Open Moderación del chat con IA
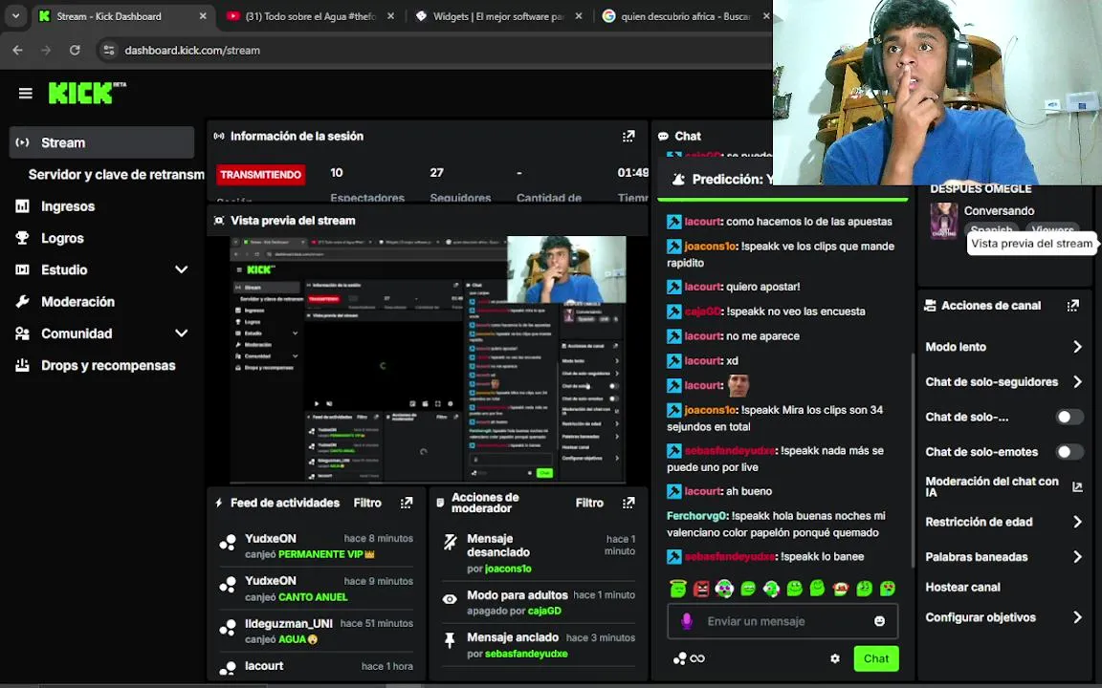The image size is (1102, 688). [1003, 486]
